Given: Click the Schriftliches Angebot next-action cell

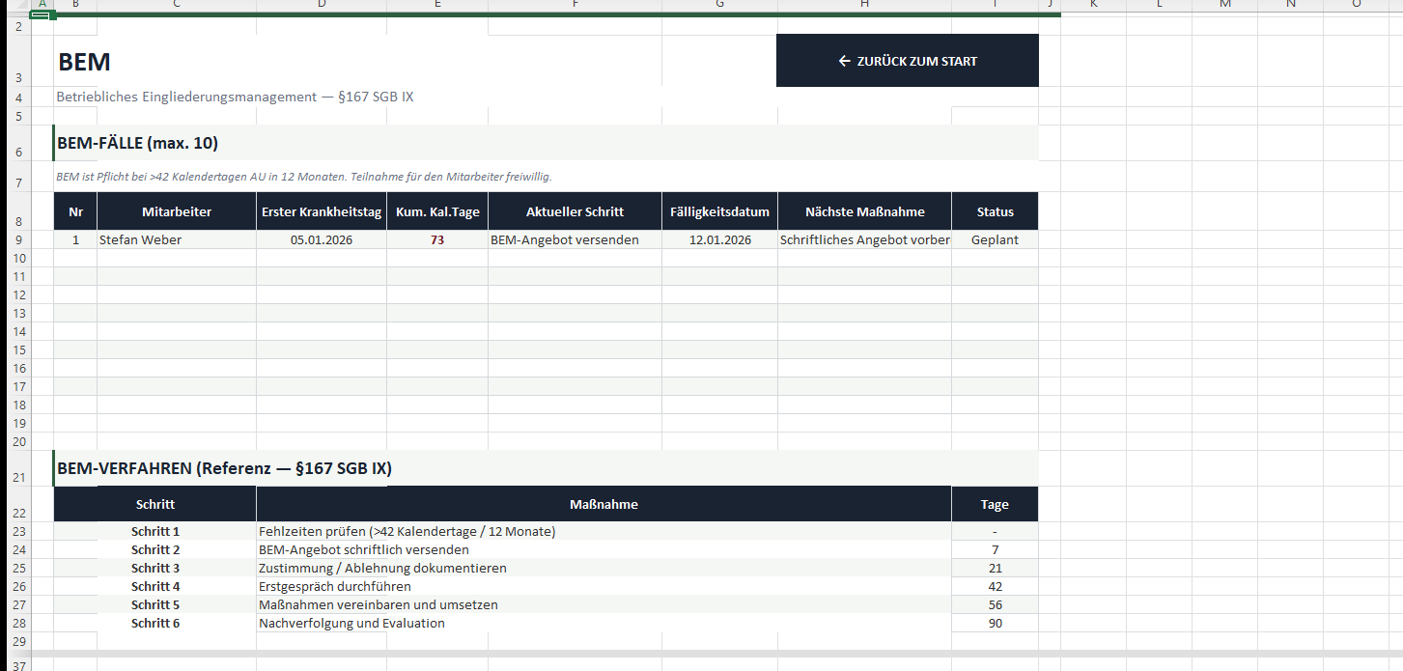Looking at the screenshot, I should [x=864, y=240].
